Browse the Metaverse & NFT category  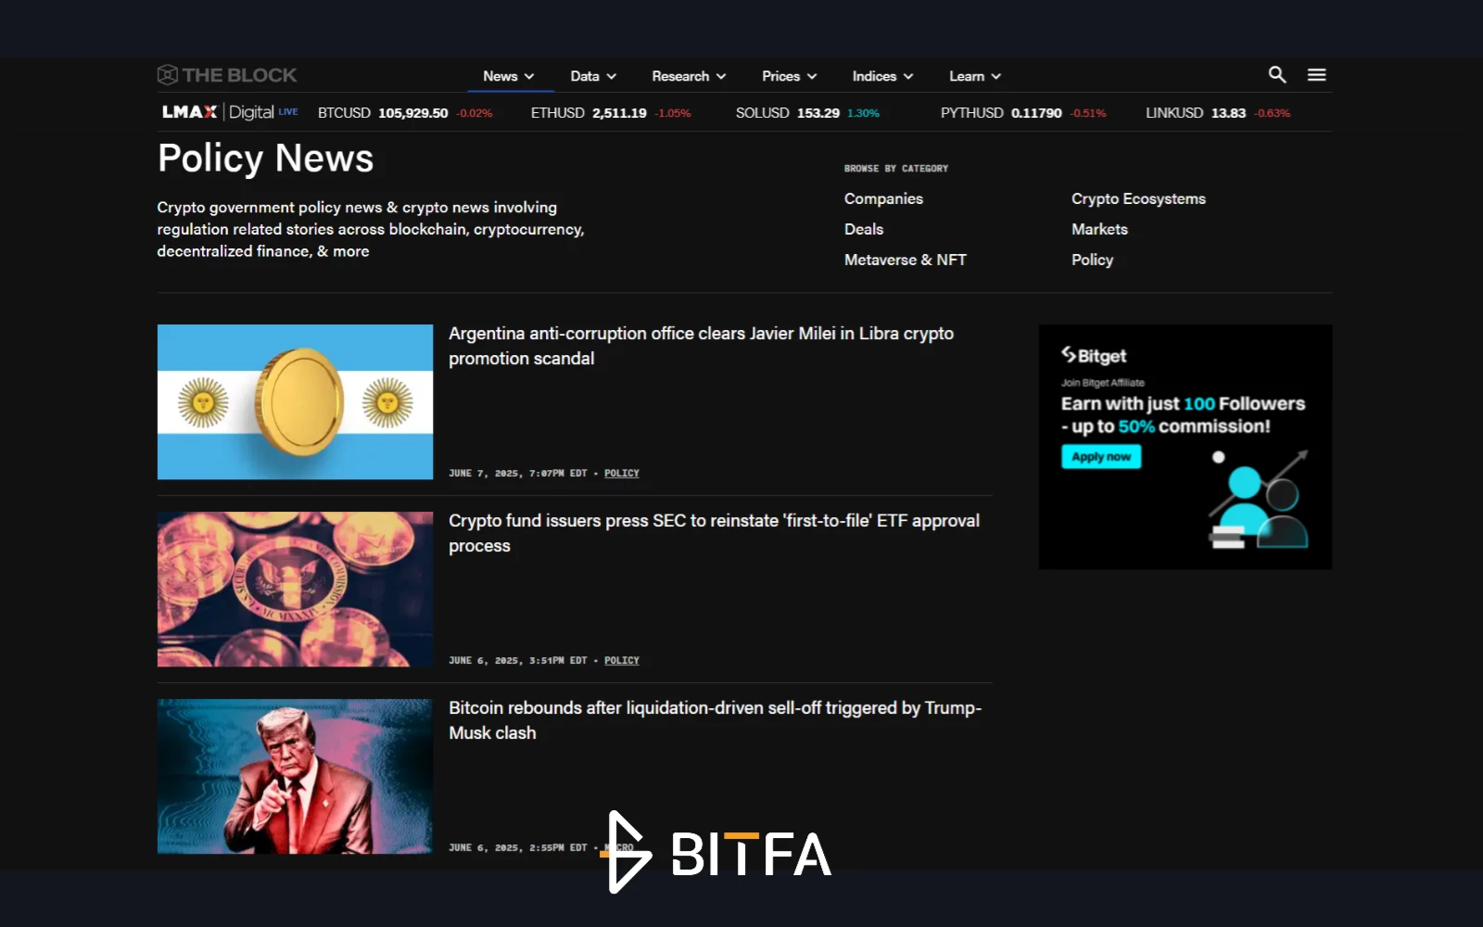coord(906,260)
